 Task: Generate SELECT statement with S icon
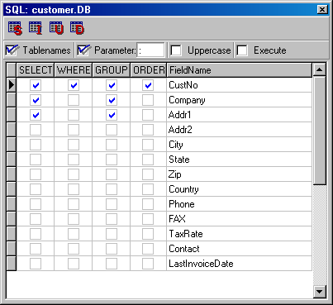coord(15,28)
